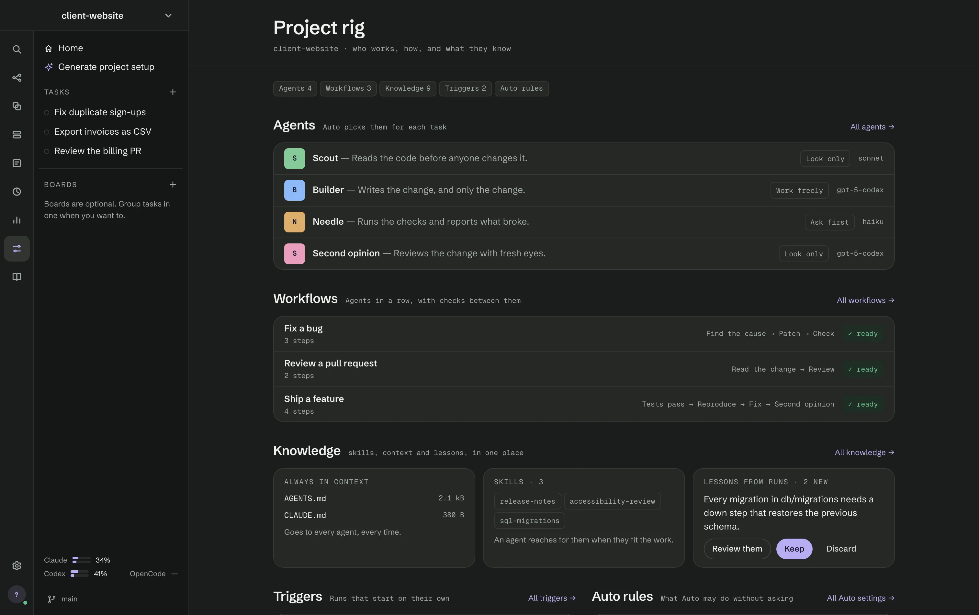Screen dimensions: 979x615
Task: Click the Claude usage bar
Action: (x=81, y=560)
